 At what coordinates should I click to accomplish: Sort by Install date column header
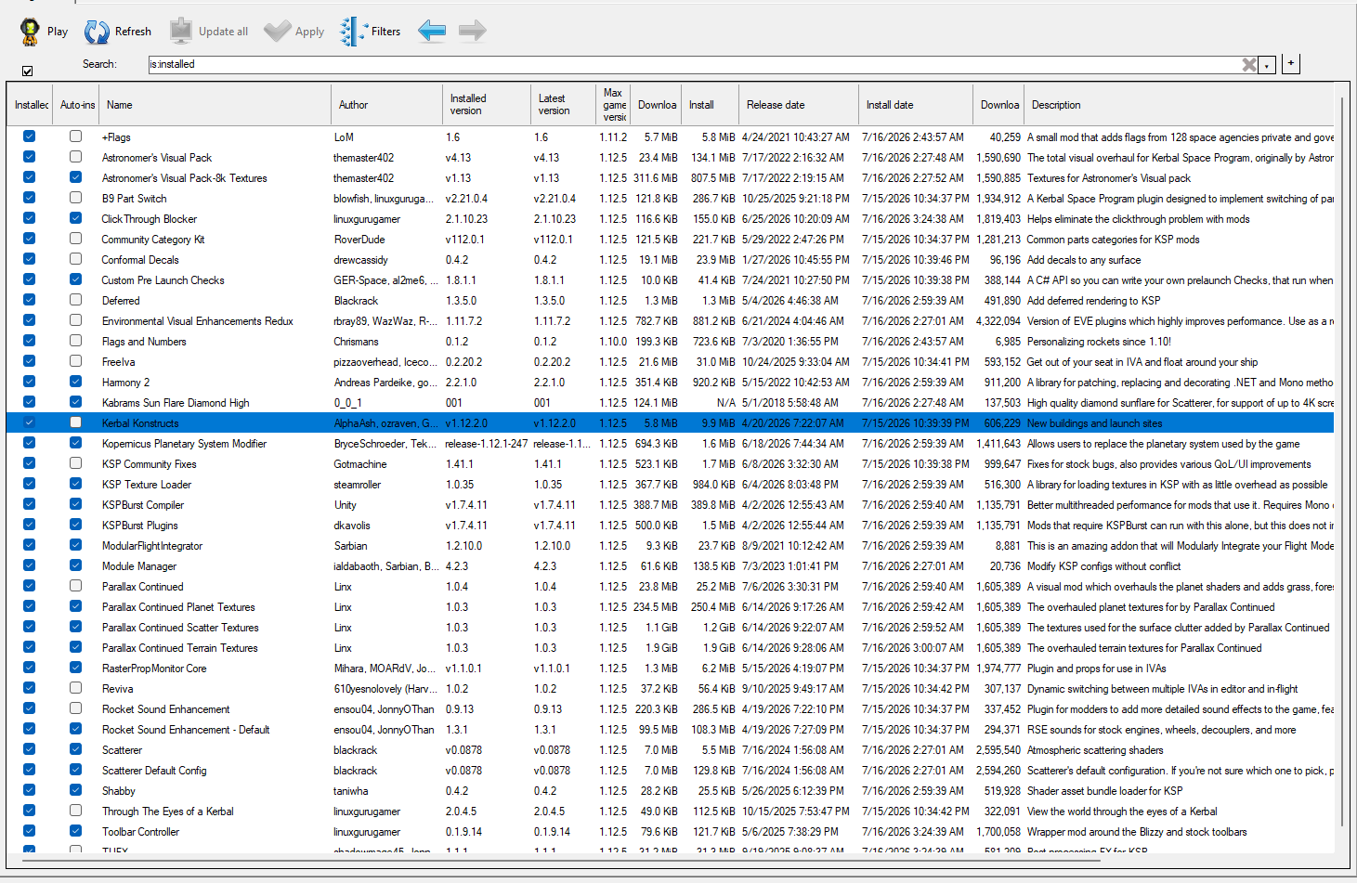pyautogui.click(x=916, y=105)
